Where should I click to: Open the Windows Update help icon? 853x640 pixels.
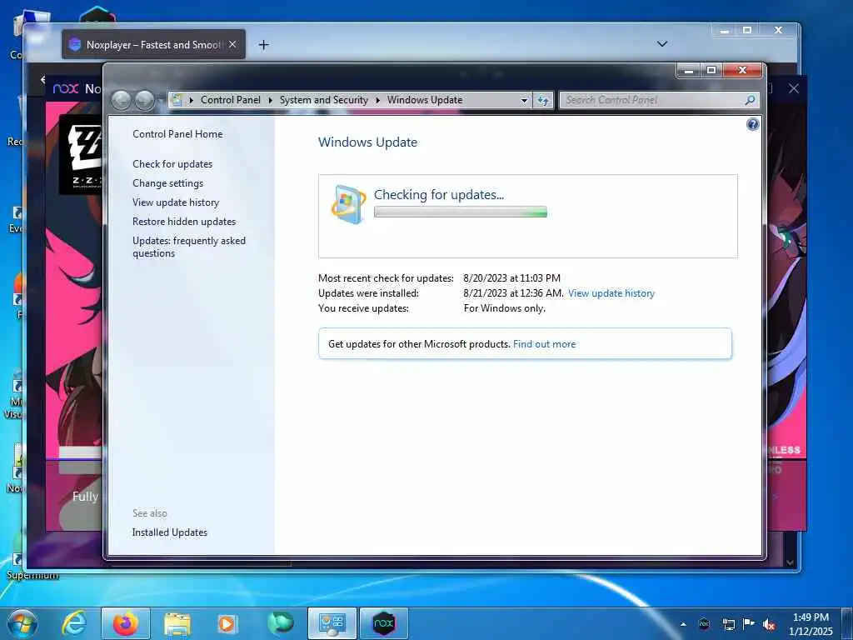pyautogui.click(x=752, y=125)
